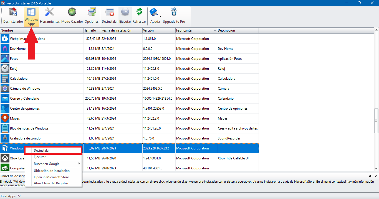Select the Windows Apps toolbar button
Screen dimensions: 379x199
[x=32, y=17]
